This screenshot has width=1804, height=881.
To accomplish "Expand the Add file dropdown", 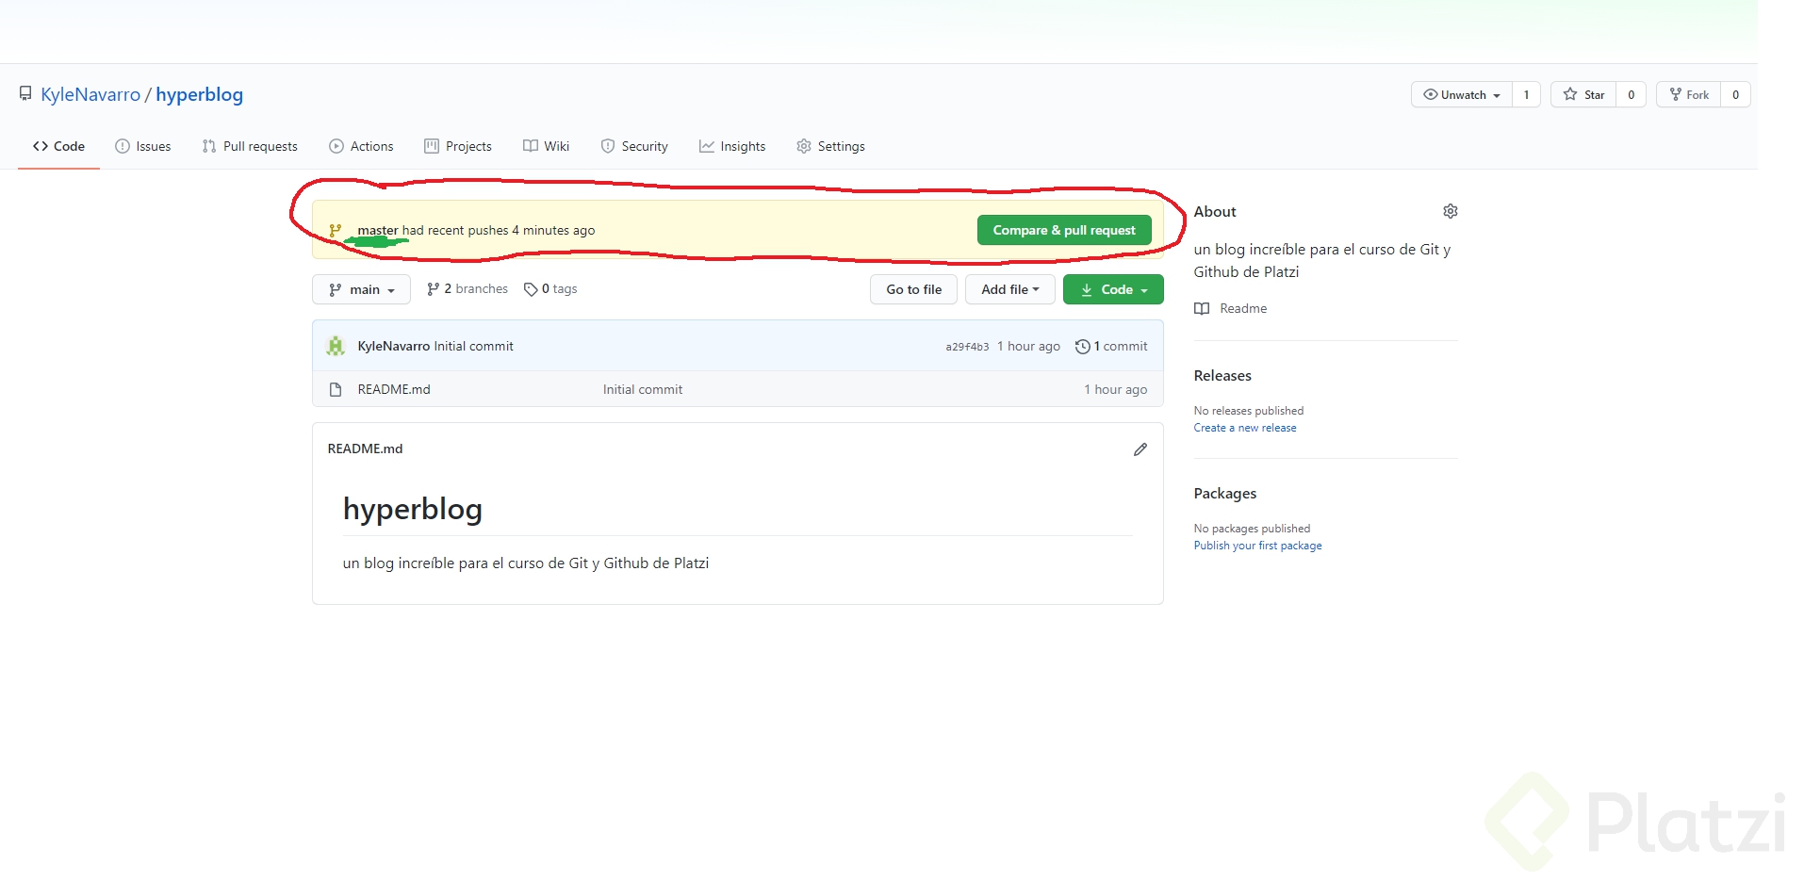I will coord(1009,289).
